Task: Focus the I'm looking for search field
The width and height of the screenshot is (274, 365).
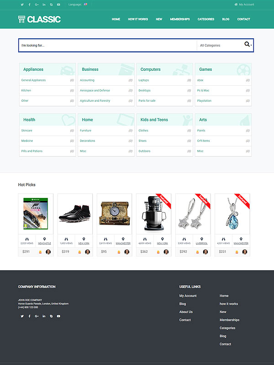Action: pyautogui.click(x=108, y=45)
